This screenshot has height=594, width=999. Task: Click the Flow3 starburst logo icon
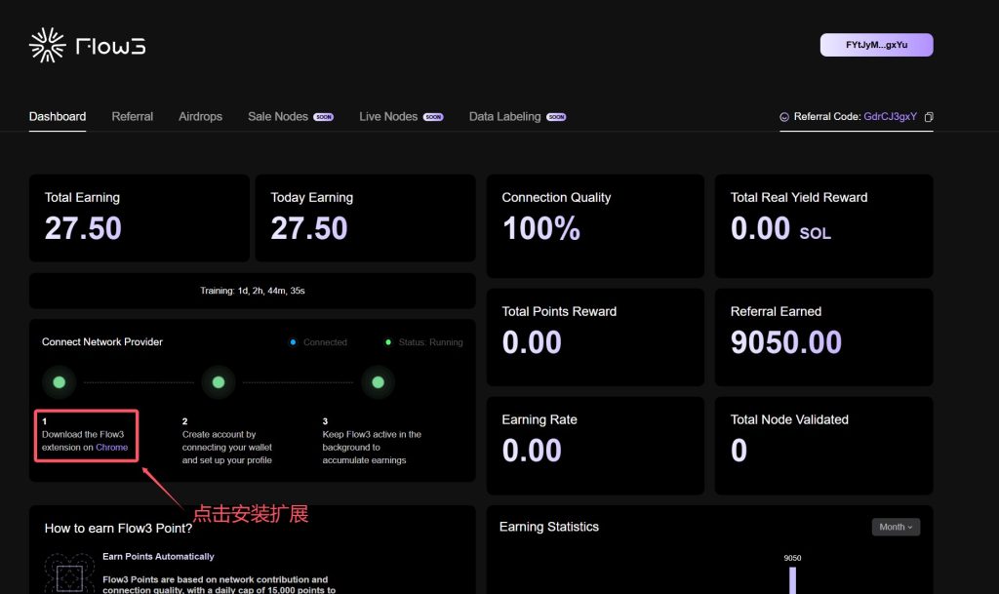click(x=48, y=45)
